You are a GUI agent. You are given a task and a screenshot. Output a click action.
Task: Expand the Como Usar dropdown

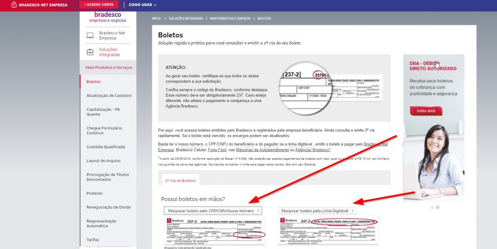click(142, 5)
